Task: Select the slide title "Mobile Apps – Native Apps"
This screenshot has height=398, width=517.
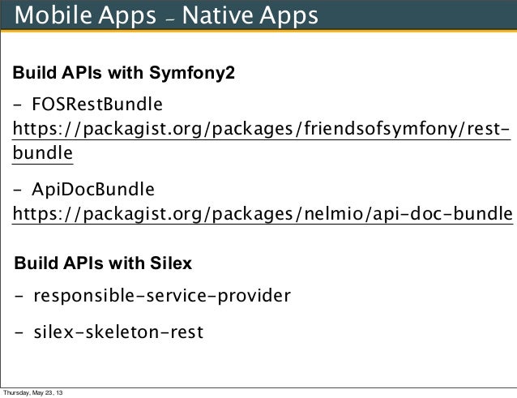Action: pyautogui.click(x=166, y=15)
